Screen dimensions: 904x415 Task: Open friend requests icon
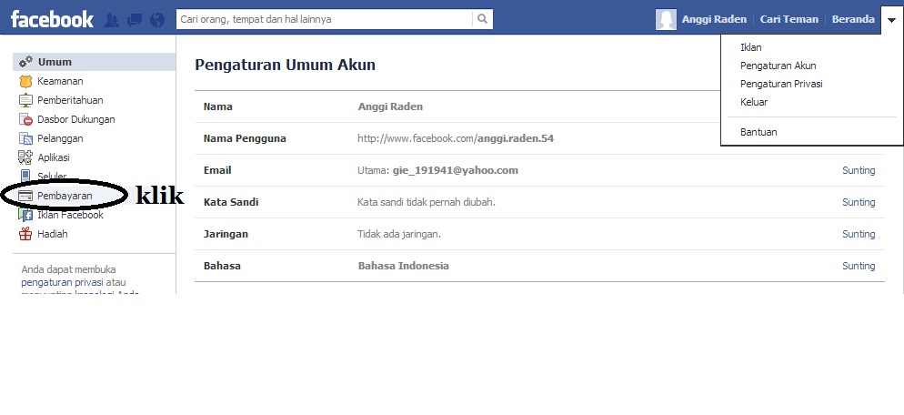[112, 20]
